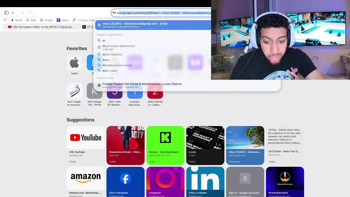The height and width of the screenshot is (197, 350).
Task: Open the '1 (7).jpg | Yupoo' bookmark
Action: pyautogui.click(x=84, y=20)
